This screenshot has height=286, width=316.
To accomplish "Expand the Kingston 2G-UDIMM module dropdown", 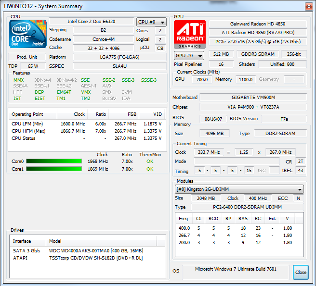I will click(239, 189).
